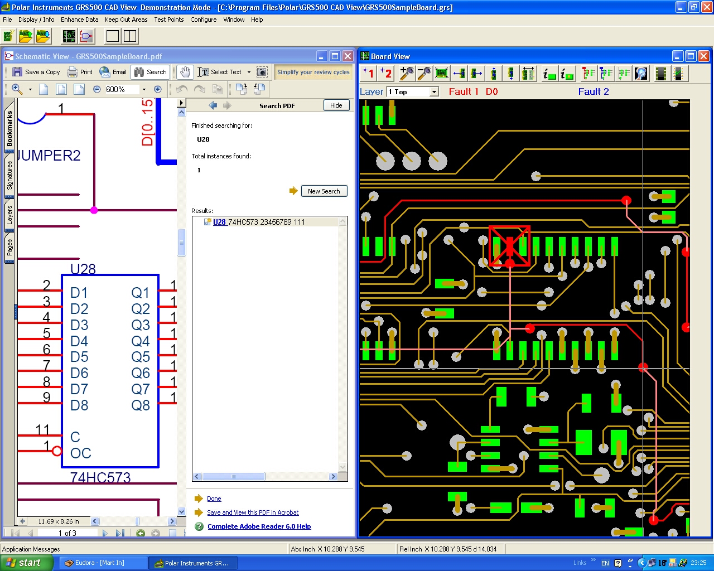Zoom in using plus magnifier in Board View

(407, 73)
